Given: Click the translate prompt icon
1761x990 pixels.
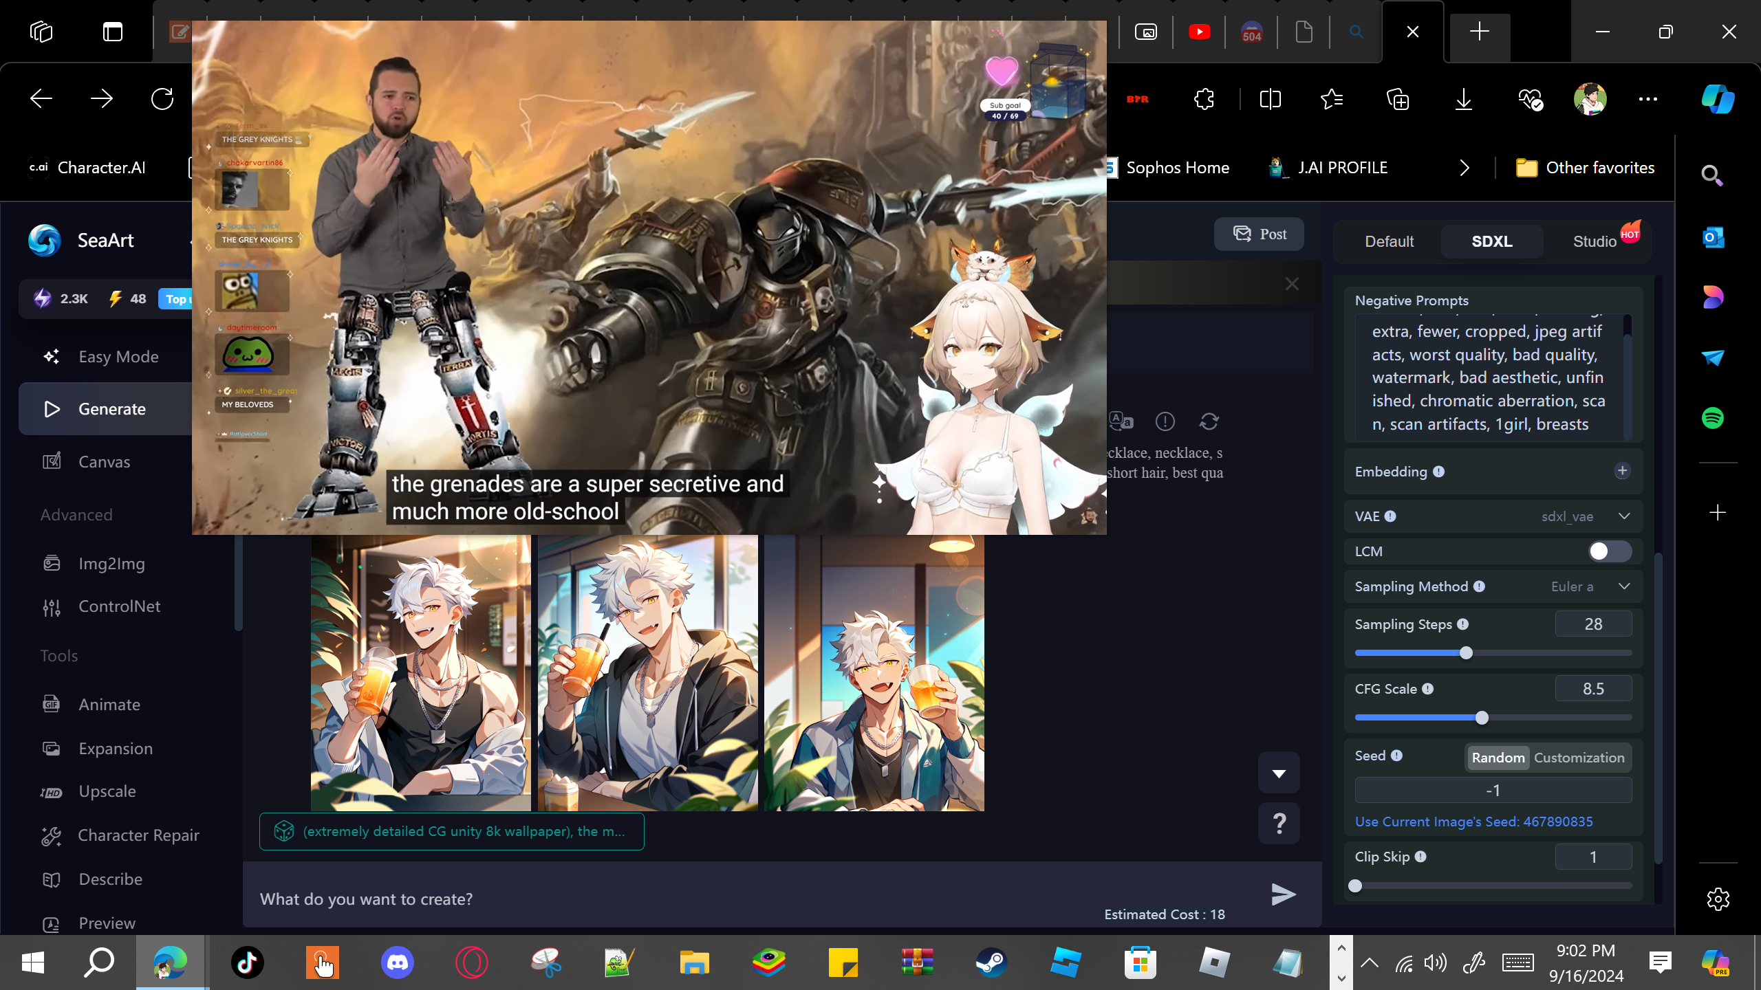Looking at the screenshot, I should coord(1121,421).
